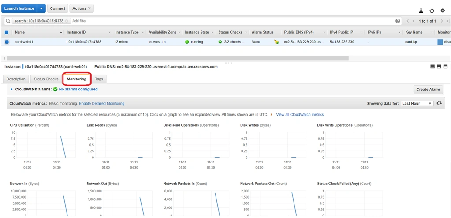Maximize the details pane icon
This screenshot has width=451, height=218.
(x=446, y=67)
